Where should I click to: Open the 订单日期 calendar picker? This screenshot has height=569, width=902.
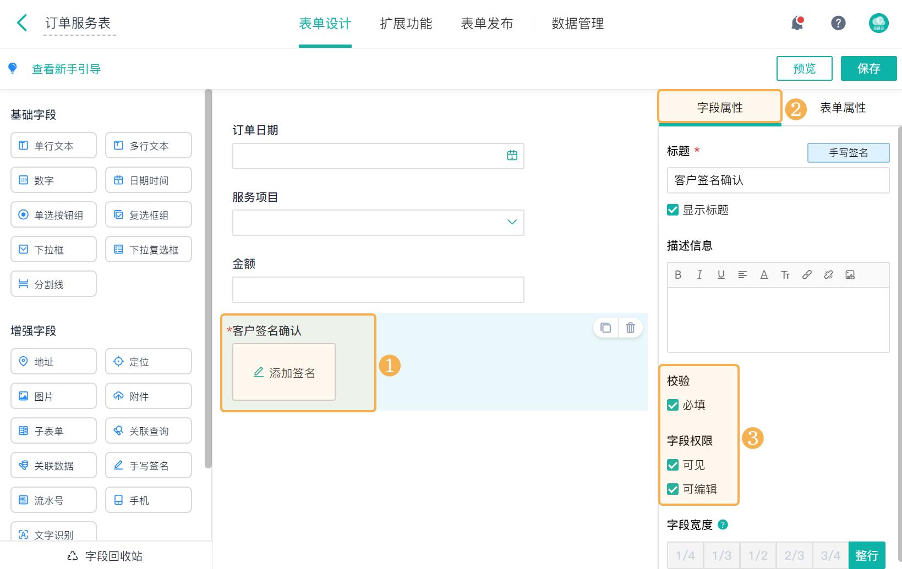512,156
